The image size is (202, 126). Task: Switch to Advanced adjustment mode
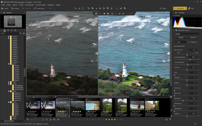(193, 42)
